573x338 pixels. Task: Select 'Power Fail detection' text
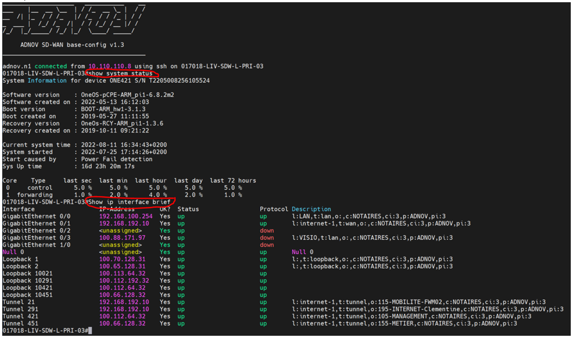117,159
